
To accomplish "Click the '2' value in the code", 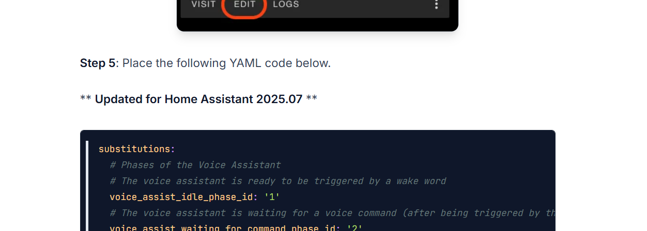I will (x=355, y=227).
